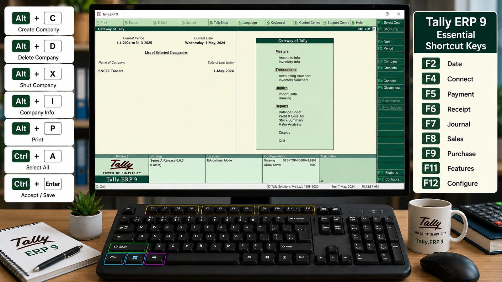Click the F4: Connect button
This screenshot has height=282, width=502.
point(390,81)
